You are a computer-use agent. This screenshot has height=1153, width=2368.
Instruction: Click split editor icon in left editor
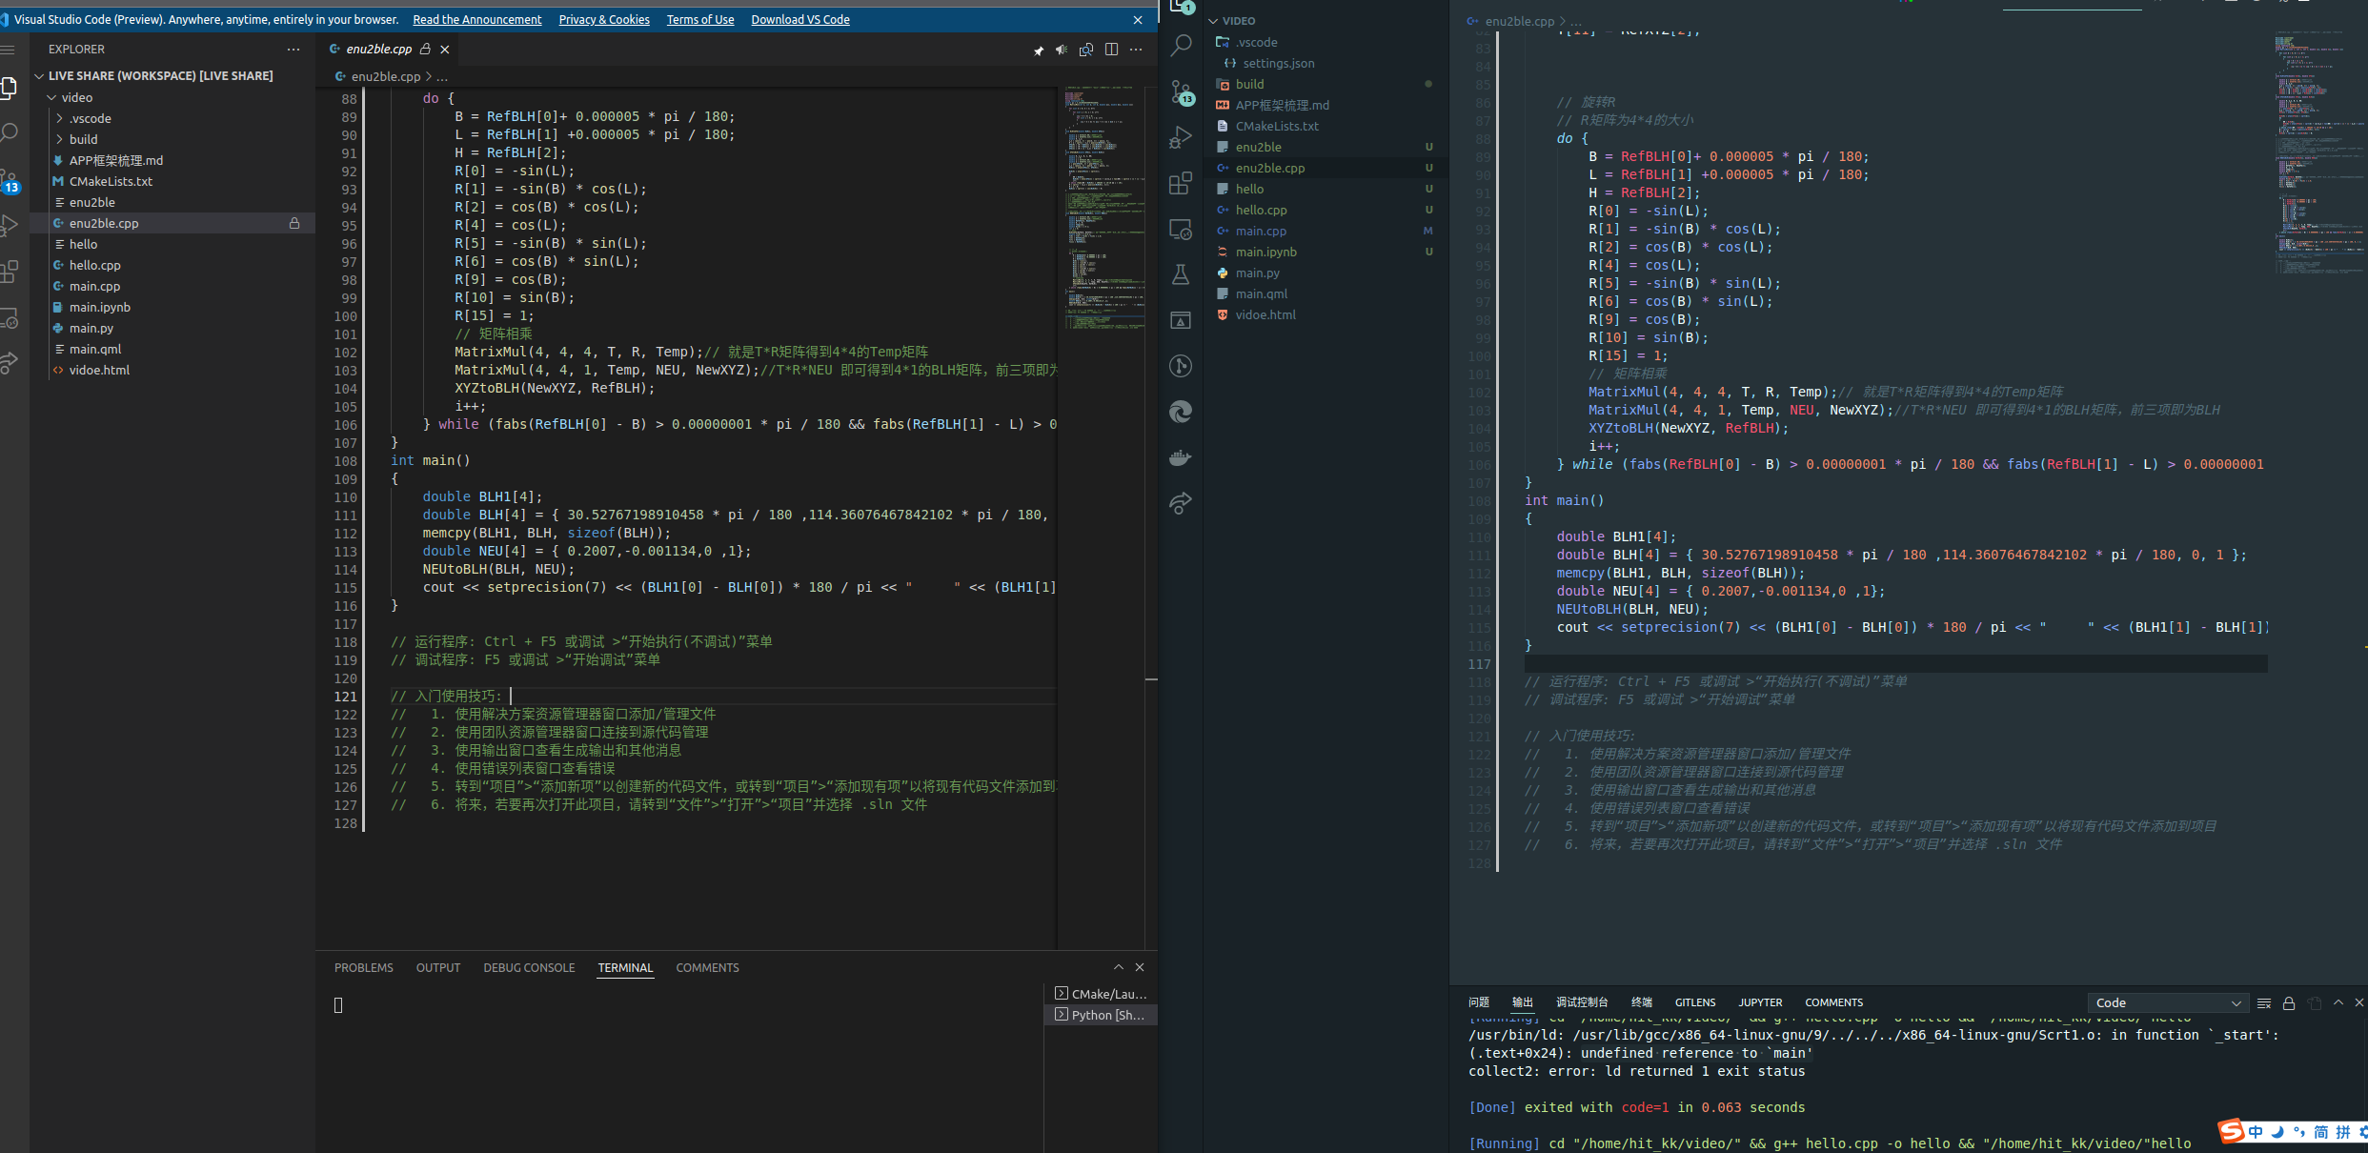point(1111,50)
